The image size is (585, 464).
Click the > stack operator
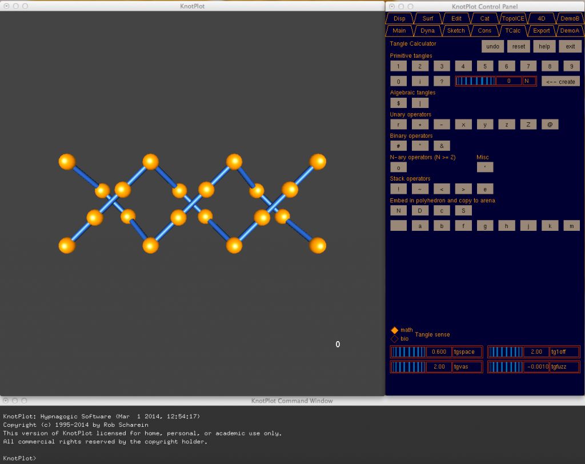pyautogui.click(x=463, y=189)
